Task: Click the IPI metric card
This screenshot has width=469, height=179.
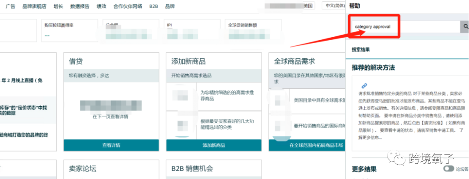Action: tap(192, 30)
